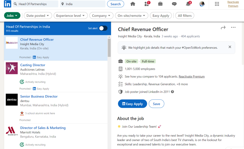The image size is (244, 149).
Task: Click the shield icon beside job poster info
Action: [120, 92]
